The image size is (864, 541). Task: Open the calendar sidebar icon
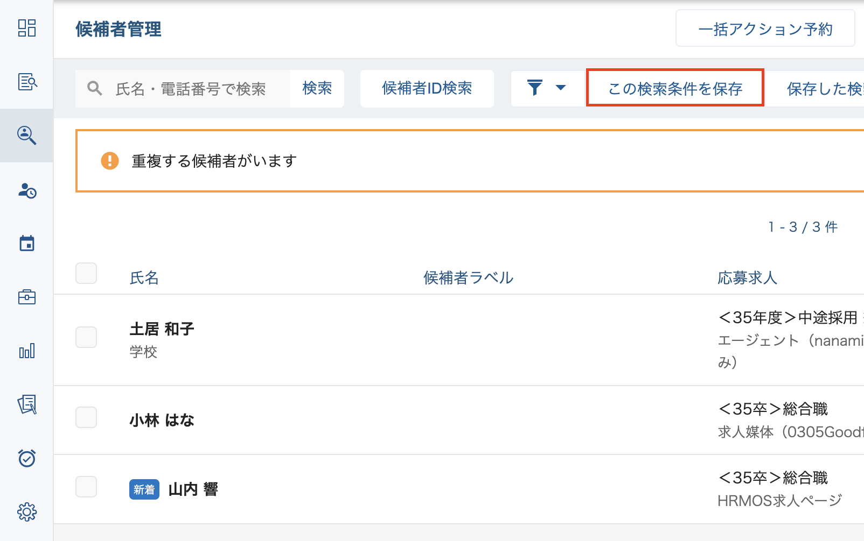point(27,244)
